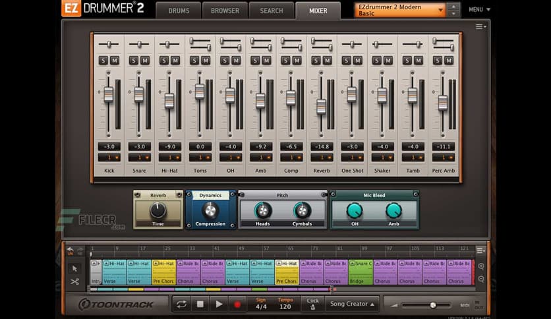551x319 pixels.
Task: Switch to the BROWSER tab
Action: point(225,11)
